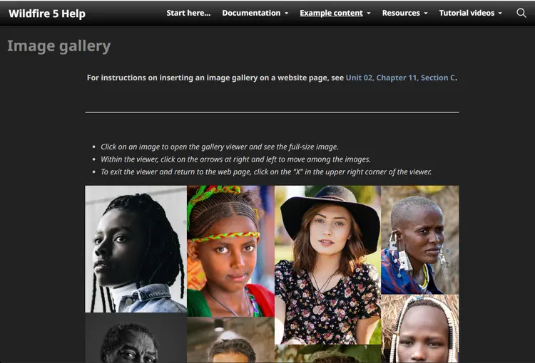The width and height of the screenshot is (535, 363).
Task: Click the Resources dropdown caret
Action: pyautogui.click(x=426, y=14)
